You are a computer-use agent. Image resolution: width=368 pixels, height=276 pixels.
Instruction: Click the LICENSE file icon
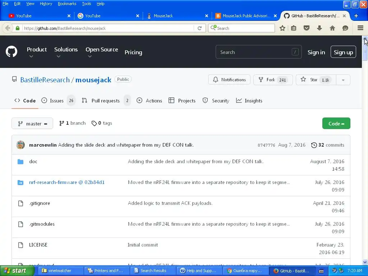[x=20, y=245]
